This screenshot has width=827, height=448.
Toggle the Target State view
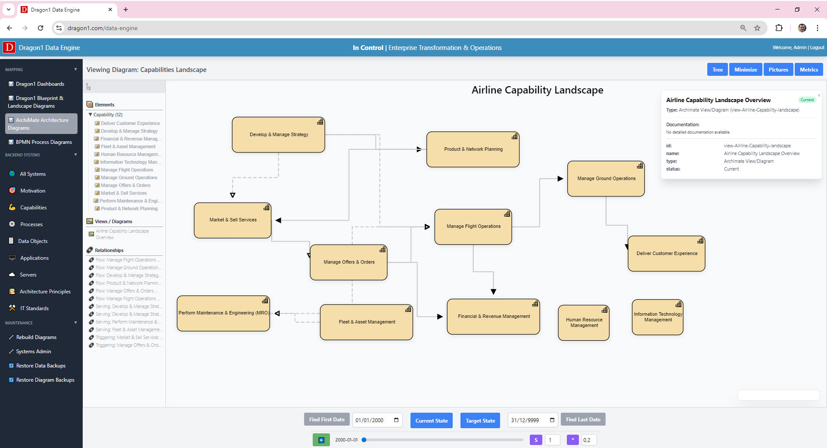480,420
